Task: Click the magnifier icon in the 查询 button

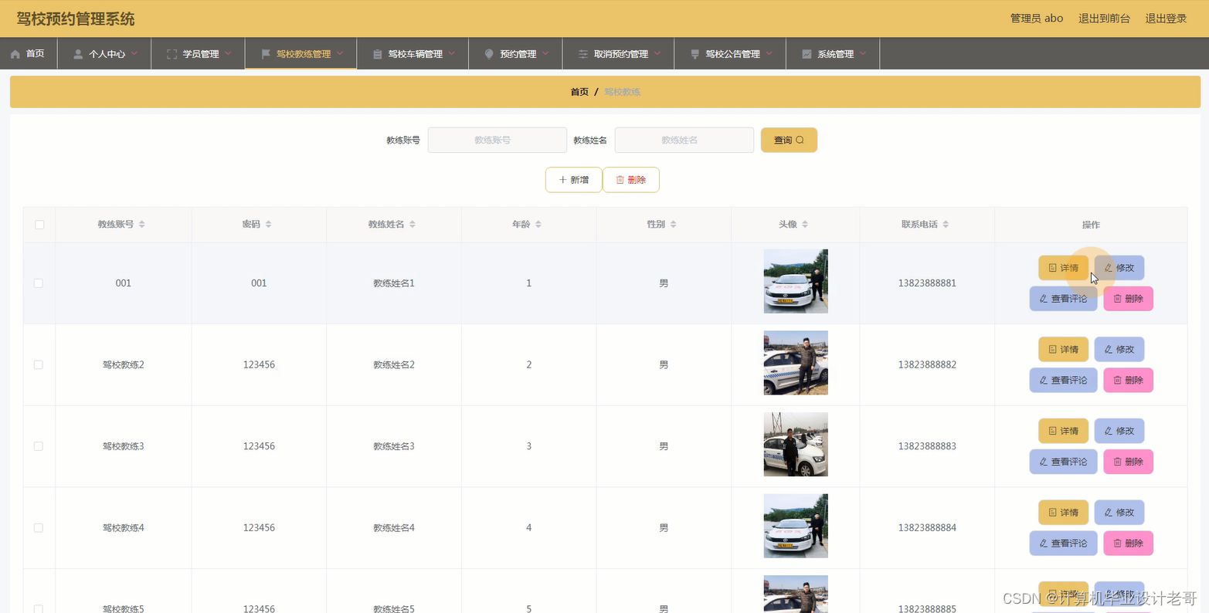Action: point(800,140)
